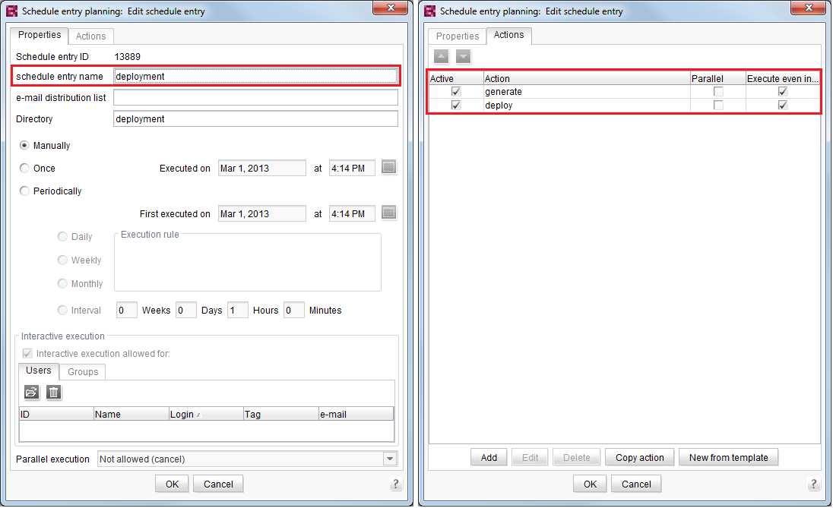The image size is (833, 508).
Task: Click the Weeks interval field
Action: pos(126,310)
